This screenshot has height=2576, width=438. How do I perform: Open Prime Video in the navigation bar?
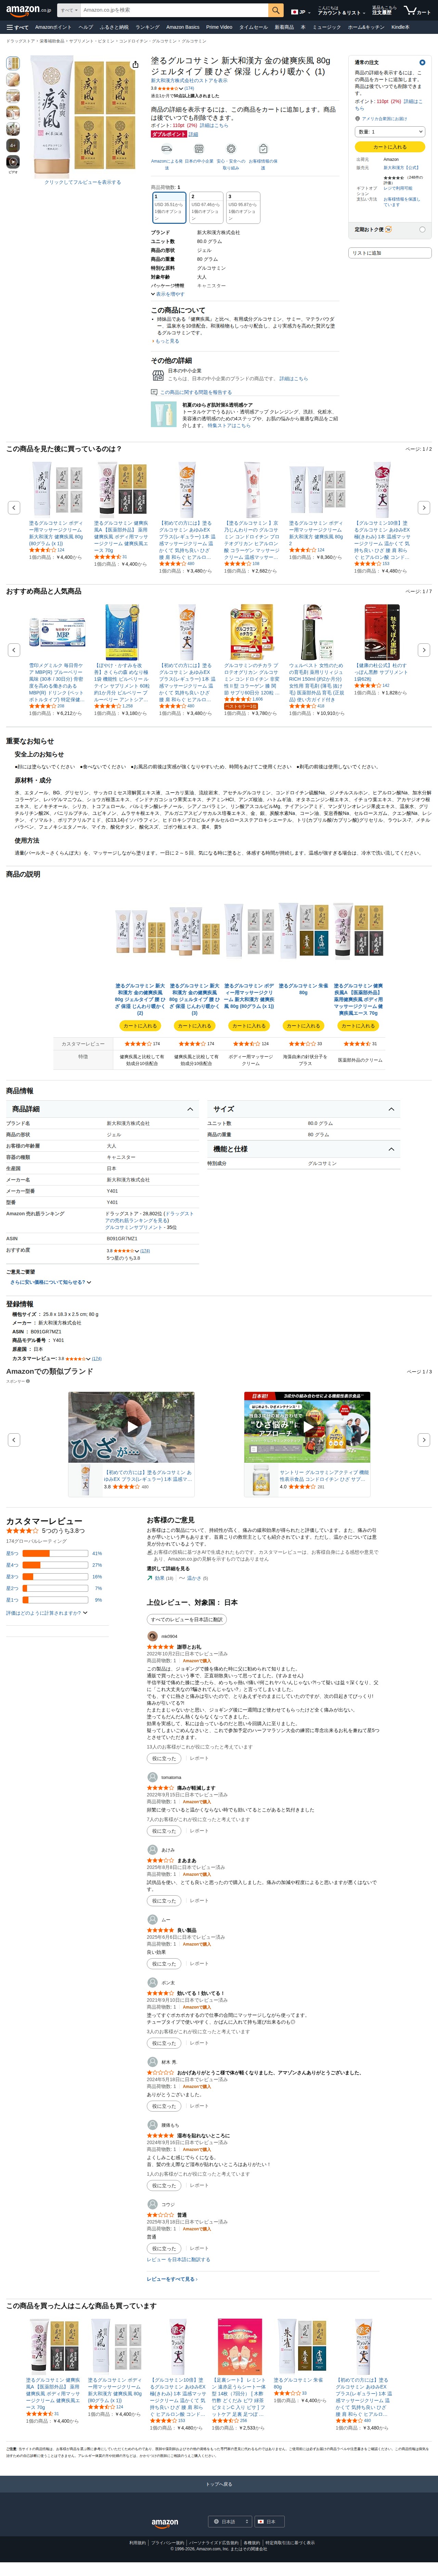tap(219, 27)
